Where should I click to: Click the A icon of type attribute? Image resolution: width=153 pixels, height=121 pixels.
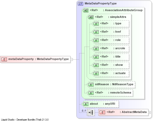click(96, 24)
